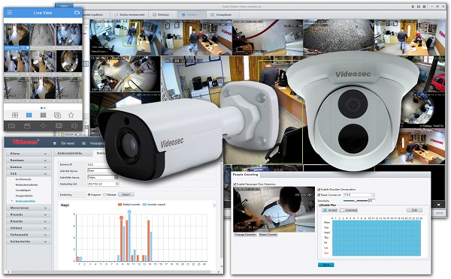Viewport: 451px width, 279px height.
Task: Click the Change Direction button
Action: click(245, 235)
